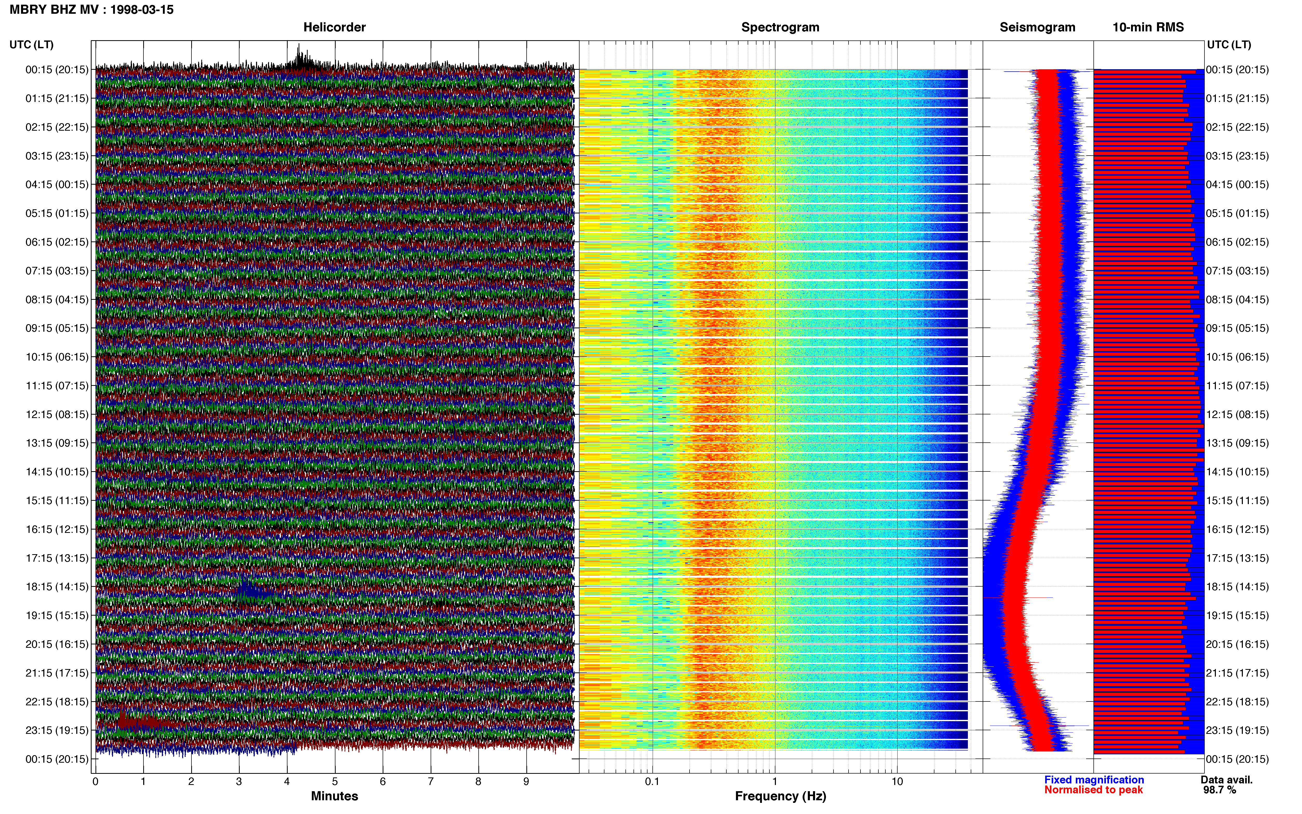Select the 'Seismogram' panel heading
Screen dimensions: 1302x814
point(1037,27)
